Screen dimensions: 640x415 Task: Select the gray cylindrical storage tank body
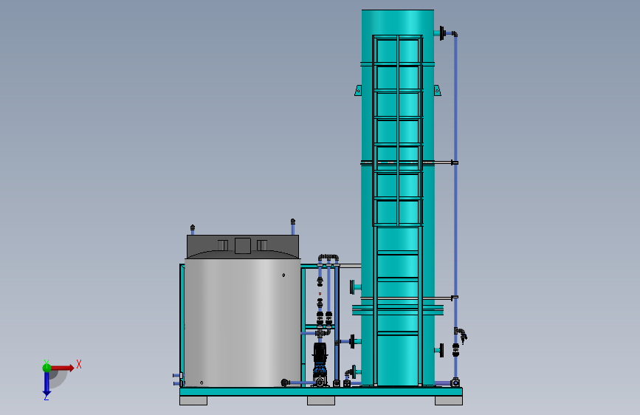pyautogui.click(x=242, y=323)
